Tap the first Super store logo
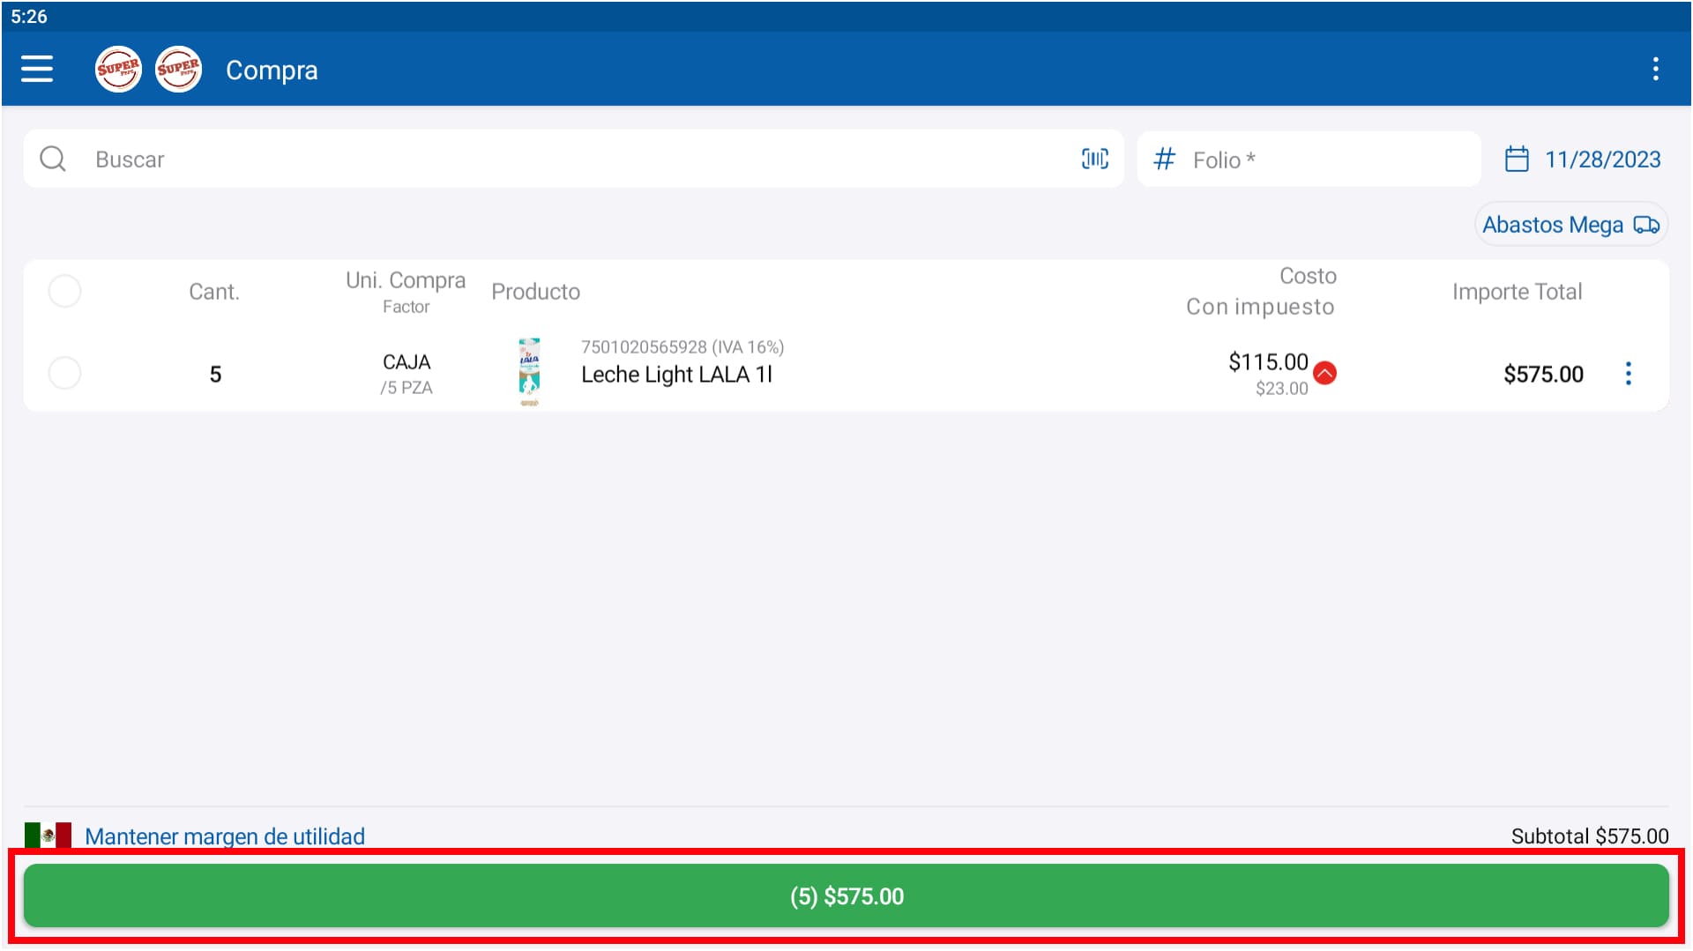The height and width of the screenshot is (951, 1693). 118,69
